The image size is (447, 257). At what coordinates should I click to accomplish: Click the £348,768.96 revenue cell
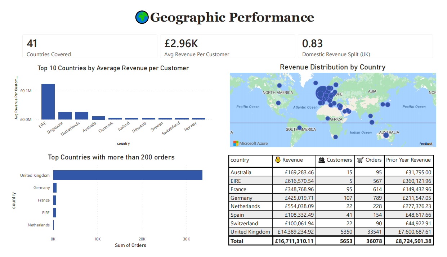pos(294,189)
